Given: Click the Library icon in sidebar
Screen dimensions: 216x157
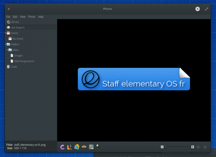Looking at the screenshot, I should coord(8,22).
